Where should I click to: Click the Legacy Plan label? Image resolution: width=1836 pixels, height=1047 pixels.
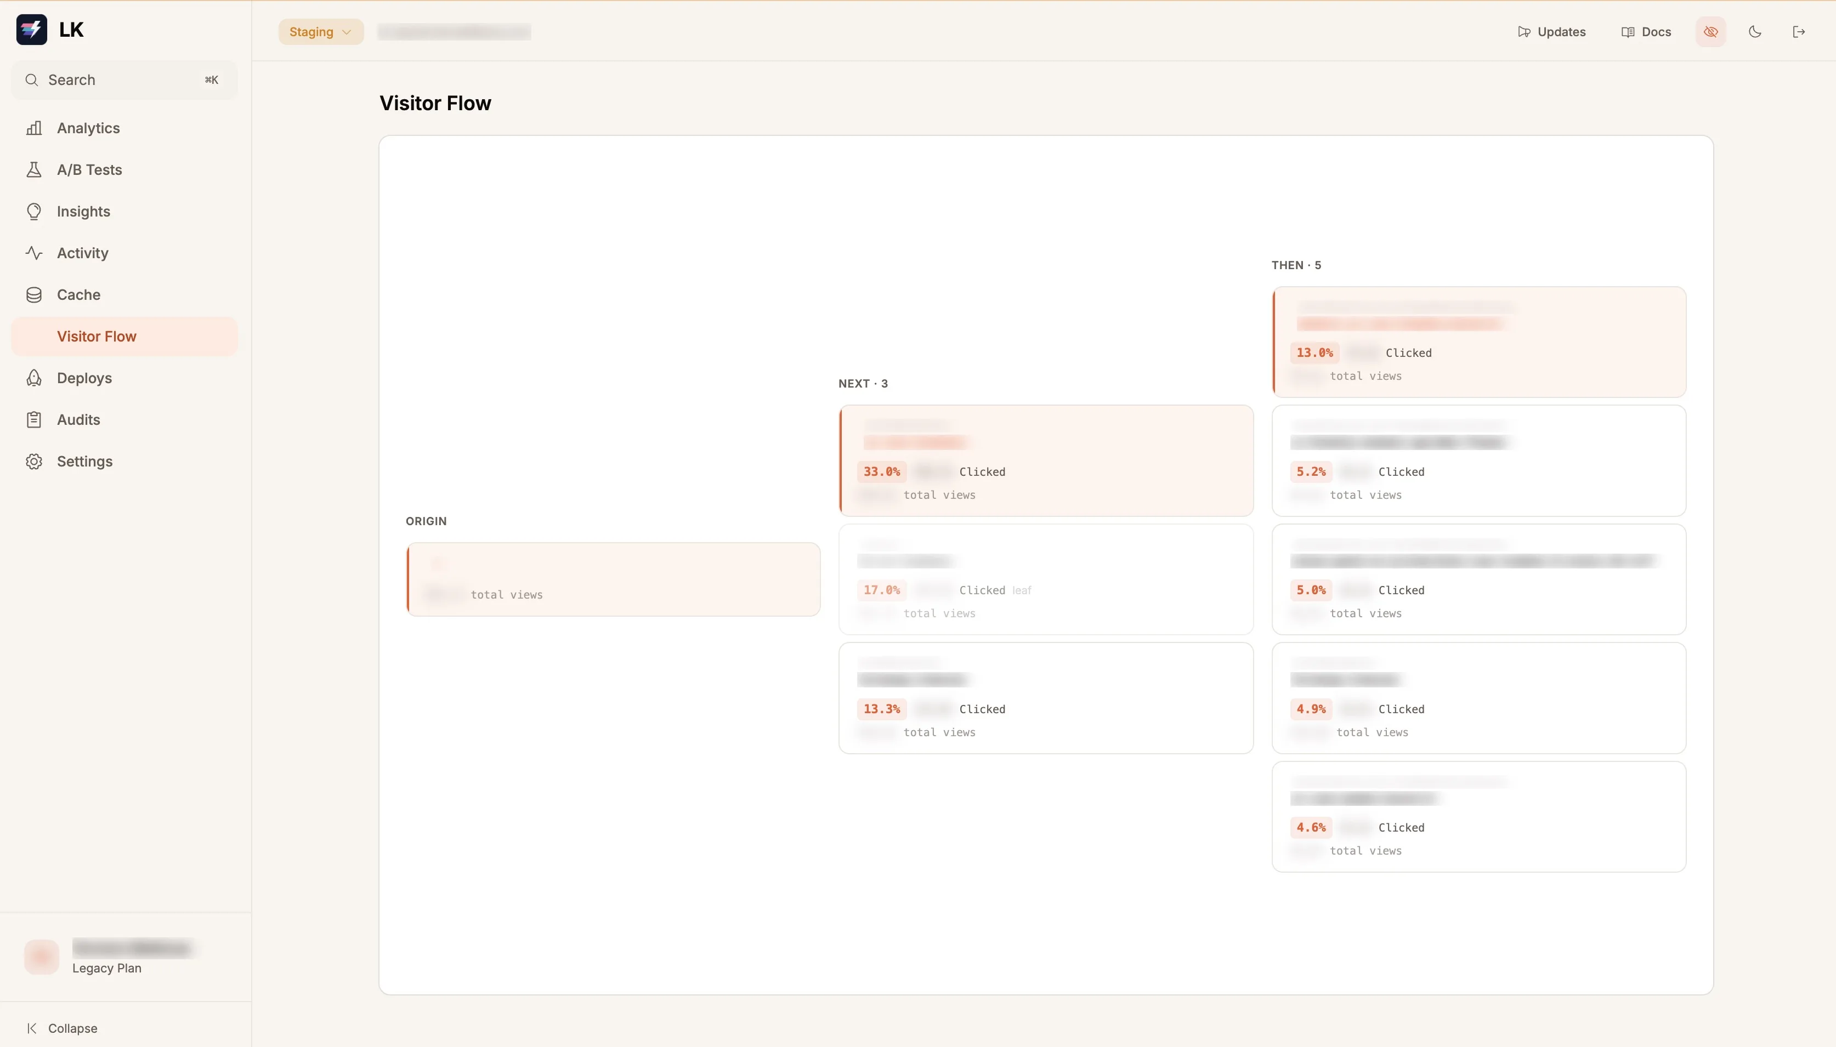[x=106, y=969]
